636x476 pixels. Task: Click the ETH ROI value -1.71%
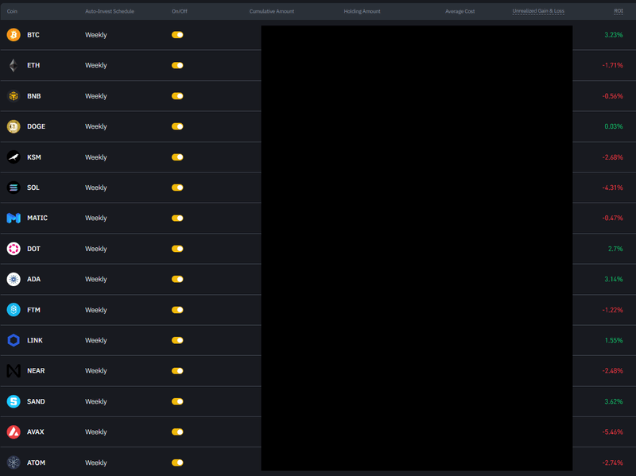[x=612, y=65]
